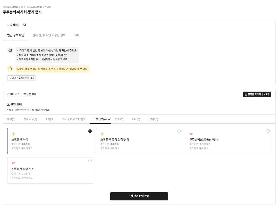The width and height of the screenshot is (280, 212).
Task: Select radio for 신주발행(스톡옵션 행사)
Action: [x=268, y=131]
